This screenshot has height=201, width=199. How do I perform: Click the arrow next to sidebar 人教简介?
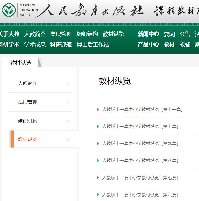click(68, 83)
